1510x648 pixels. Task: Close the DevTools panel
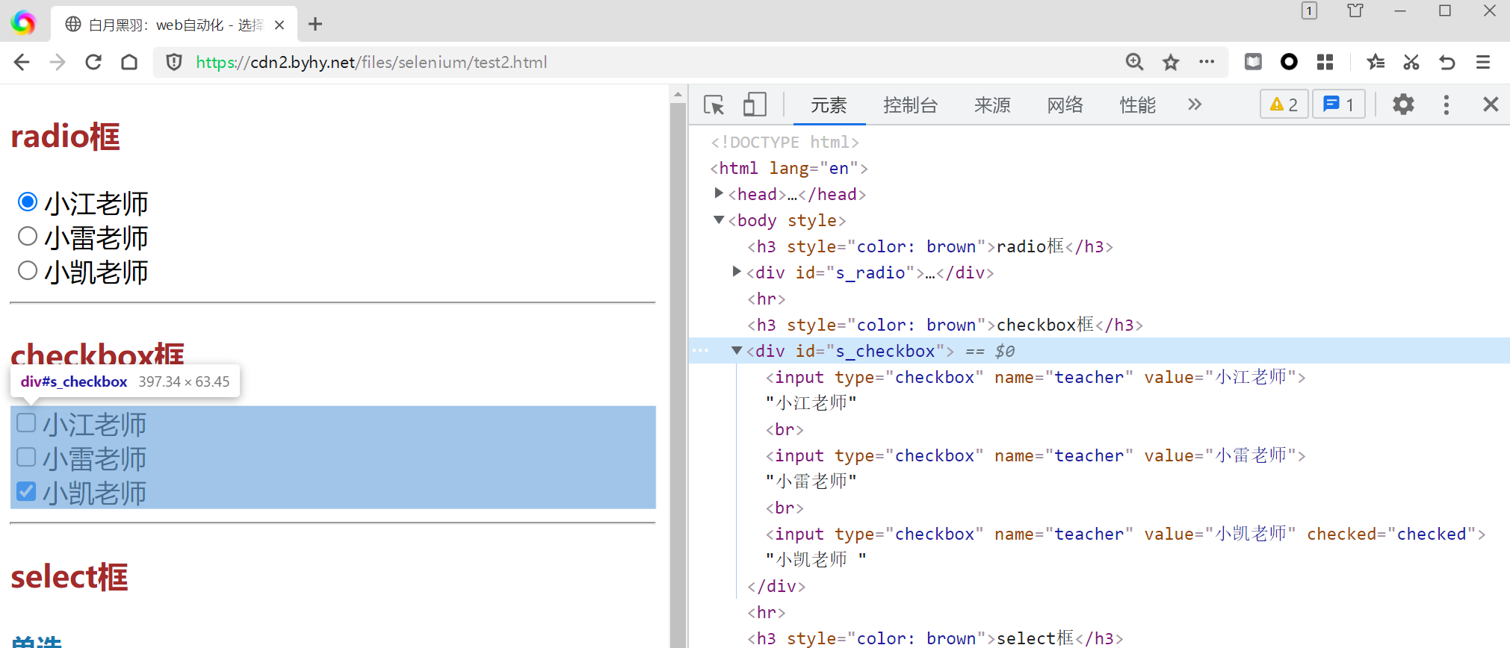pyautogui.click(x=1491, y=105)
